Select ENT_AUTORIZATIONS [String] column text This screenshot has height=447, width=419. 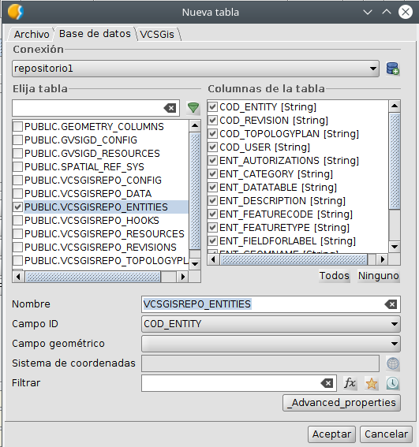pyautogui.click(x=289, y=161)
